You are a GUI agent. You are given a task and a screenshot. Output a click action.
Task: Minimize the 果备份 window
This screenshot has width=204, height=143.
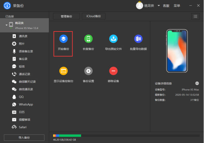[x=190, y=6]
